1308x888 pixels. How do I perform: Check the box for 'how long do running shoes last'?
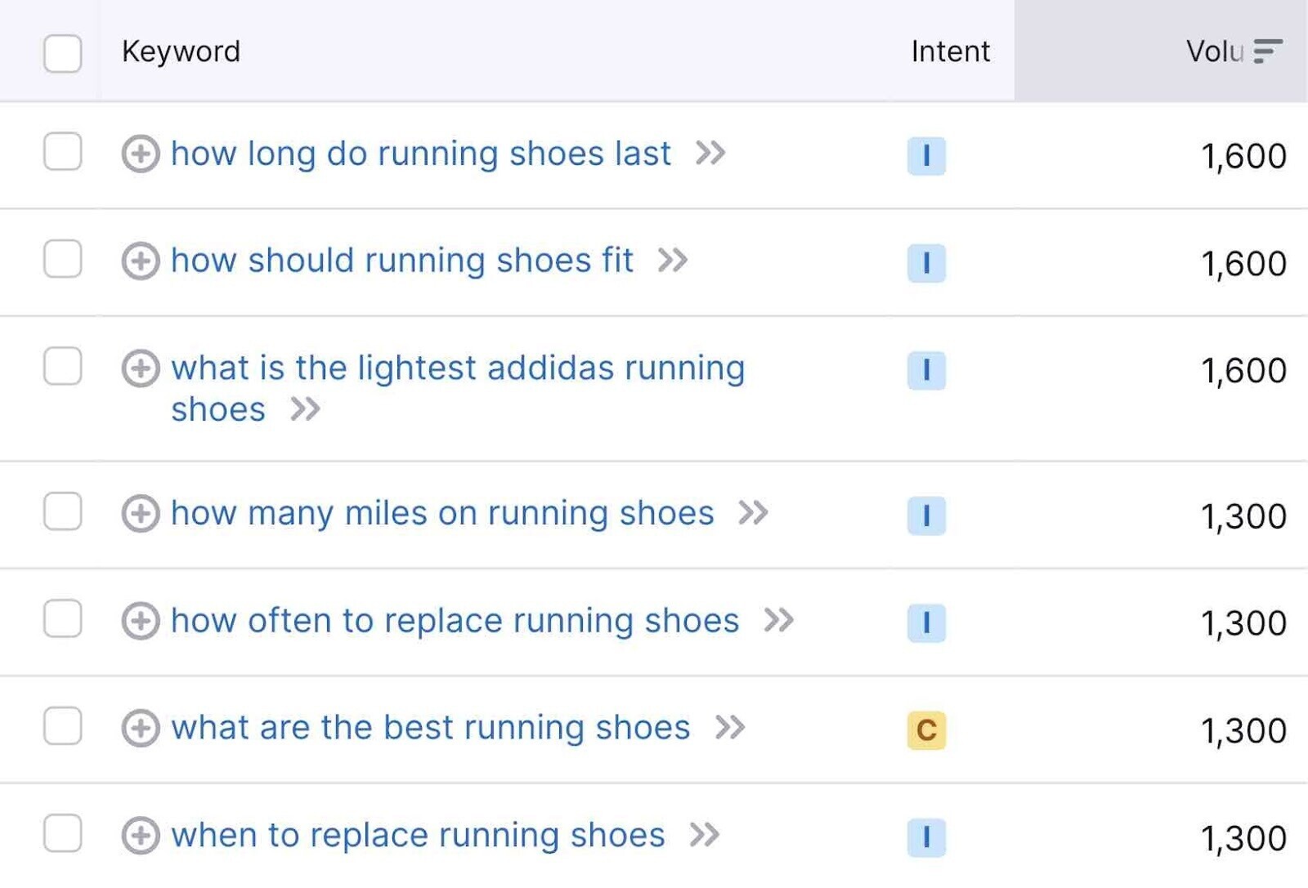click(62, 152)
